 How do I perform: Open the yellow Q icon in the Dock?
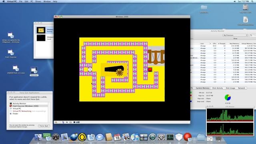[82, 137]
